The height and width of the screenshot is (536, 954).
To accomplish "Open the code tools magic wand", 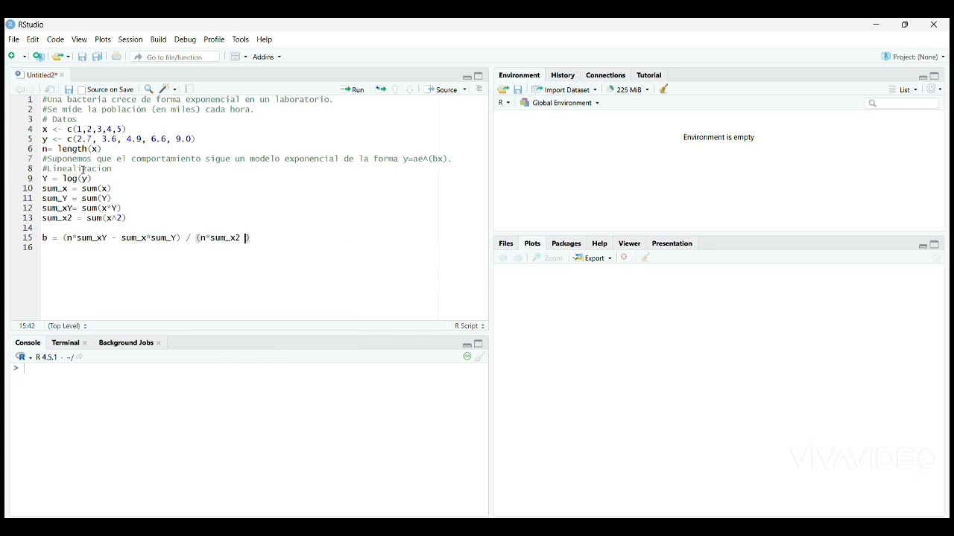I will tap(165, 89).
